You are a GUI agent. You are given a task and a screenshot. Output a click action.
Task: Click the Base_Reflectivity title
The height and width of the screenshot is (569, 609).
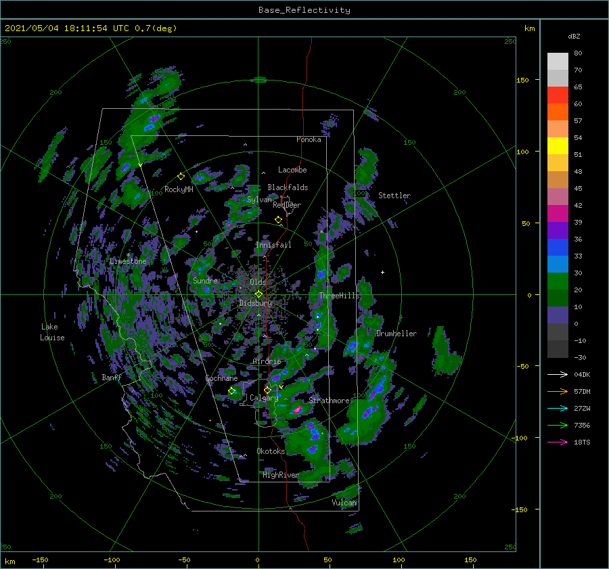(304, 10)
